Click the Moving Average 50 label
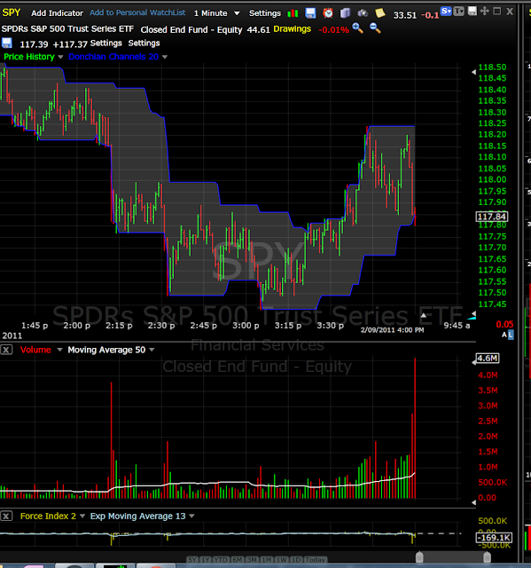Image resolution: width=531 pixels, height=568 pixels. (x=106, y=350)
